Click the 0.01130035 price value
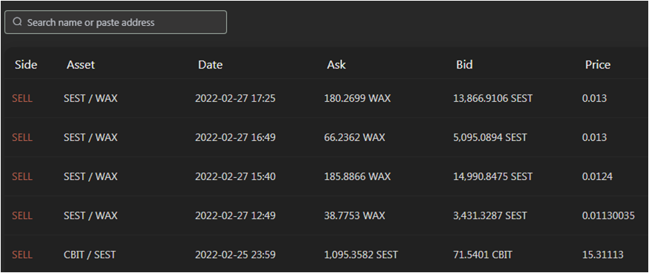This screenshot has width=649, height=273. click(x=608, y=215)
